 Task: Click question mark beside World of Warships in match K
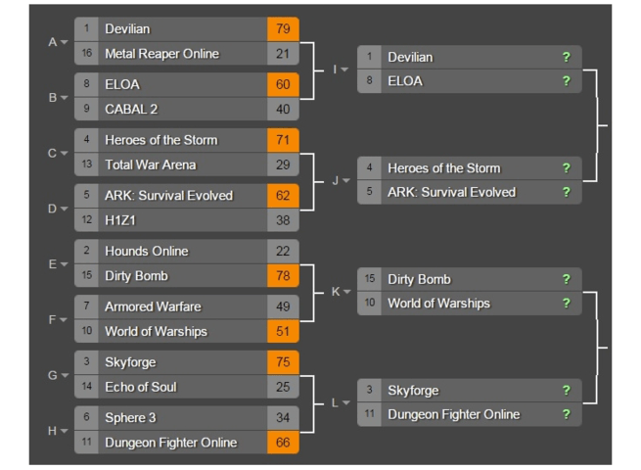point(567,304)
